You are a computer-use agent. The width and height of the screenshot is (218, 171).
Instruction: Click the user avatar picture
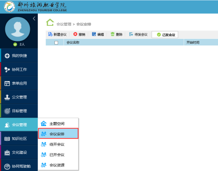click(x=17, y=29)
